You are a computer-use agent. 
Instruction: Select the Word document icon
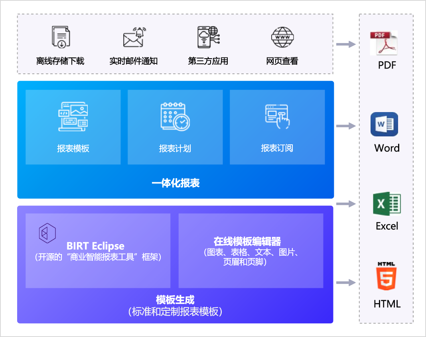384,124
